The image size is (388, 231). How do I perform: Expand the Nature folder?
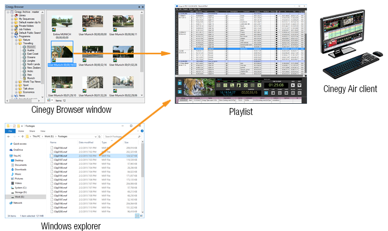[x=16, y=40]
